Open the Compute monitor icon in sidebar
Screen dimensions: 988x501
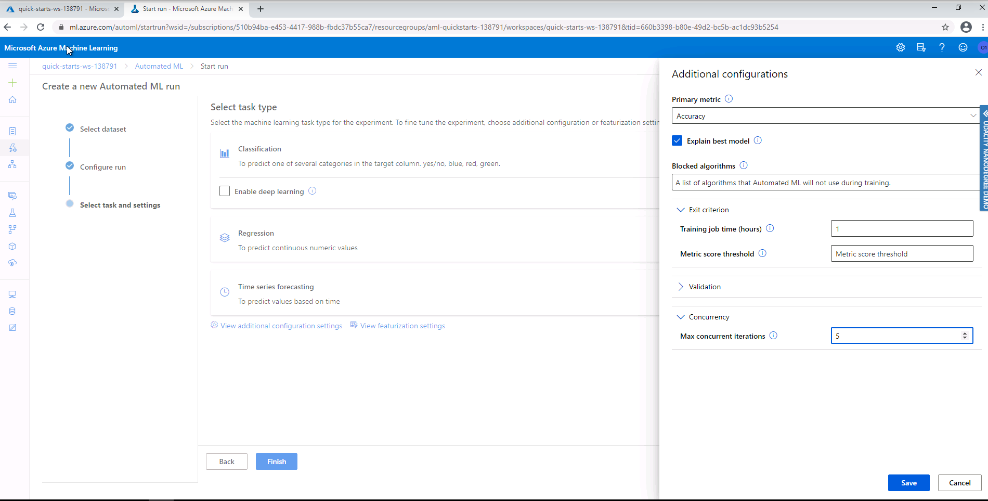[12, 294]
